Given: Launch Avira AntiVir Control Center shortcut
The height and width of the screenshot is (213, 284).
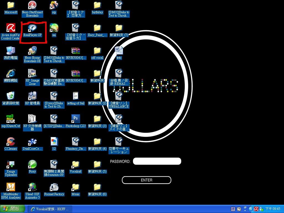Looking at the screenshot, I should pos(10,32).
